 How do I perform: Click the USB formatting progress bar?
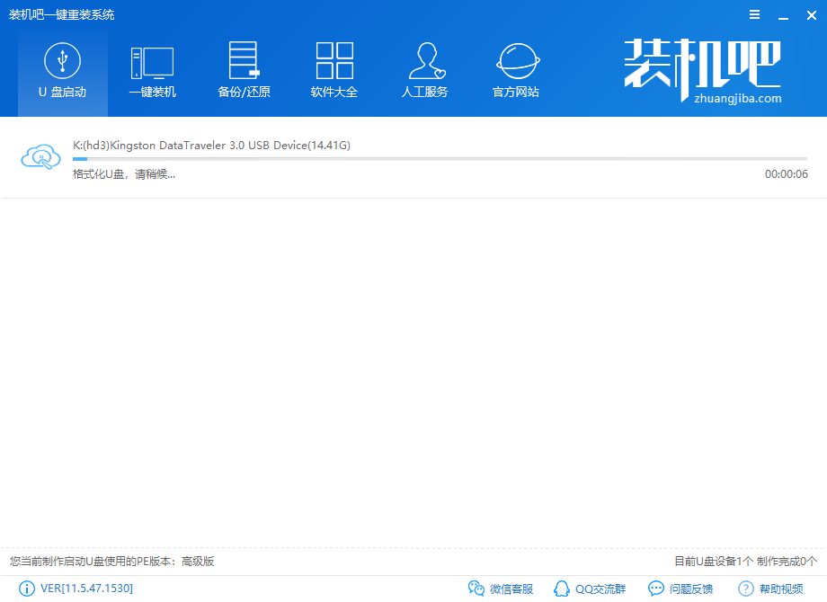[440, 159]
